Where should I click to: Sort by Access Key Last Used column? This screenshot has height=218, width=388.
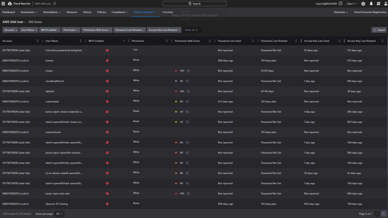click(x=339, y=41)
